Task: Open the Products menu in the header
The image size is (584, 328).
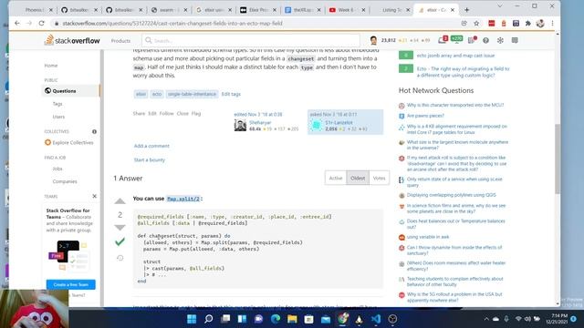Action: click(x=120, y=40)
